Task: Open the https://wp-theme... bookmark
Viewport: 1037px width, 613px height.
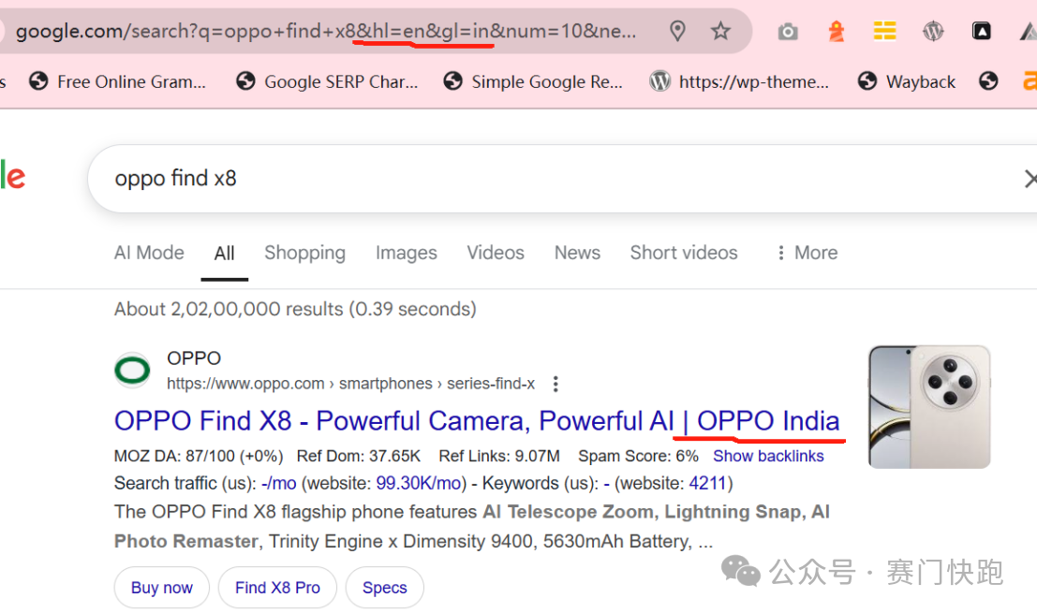Action: point(739,81)
